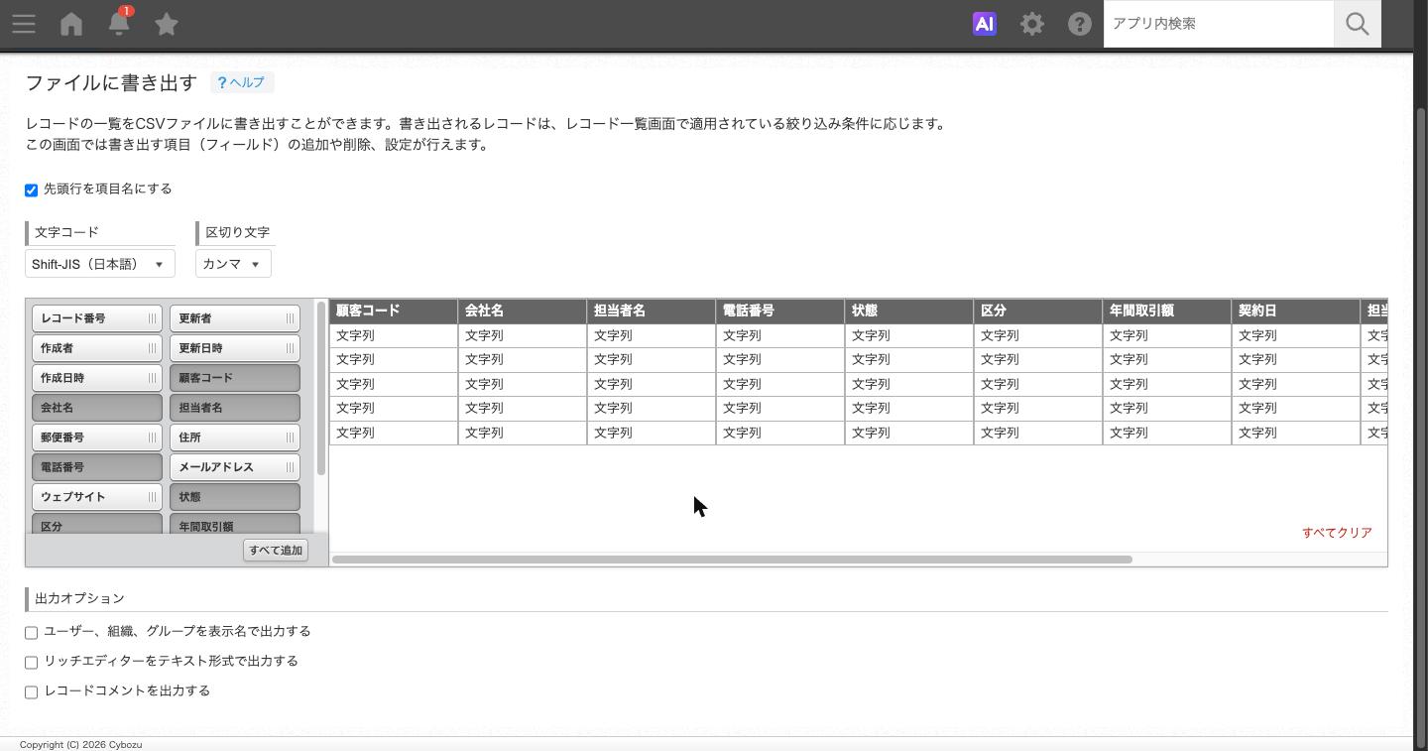Click the すべて追加 button
Screen dimensions: 1428x751
(276, 551)
